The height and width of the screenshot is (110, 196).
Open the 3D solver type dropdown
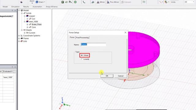click(189, 2)
